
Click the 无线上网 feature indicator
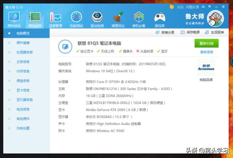pos(105,51)
